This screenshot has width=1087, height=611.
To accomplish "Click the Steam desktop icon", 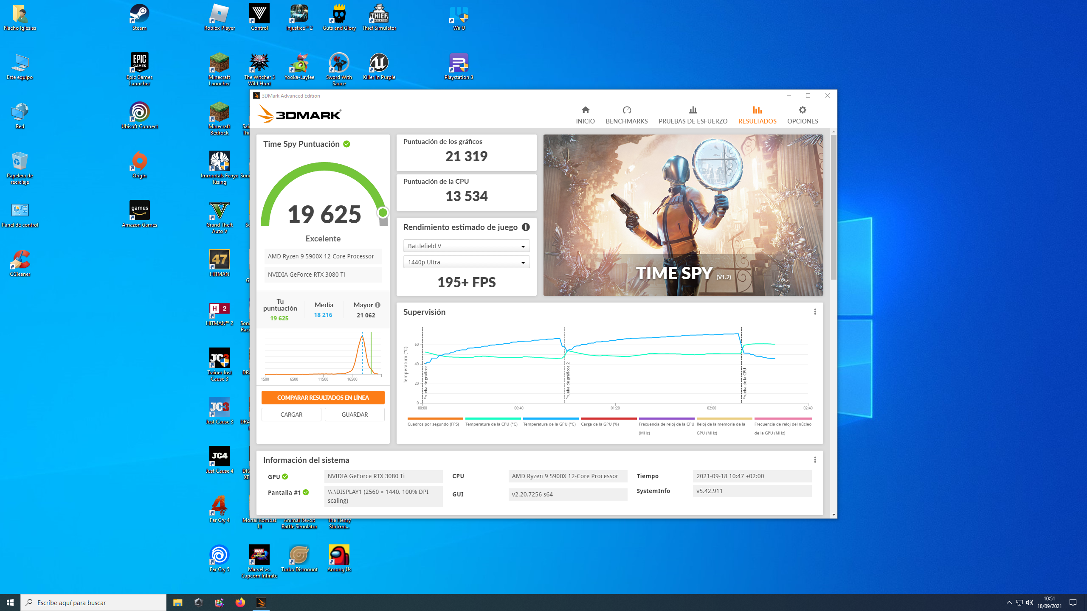I will 139,17.
